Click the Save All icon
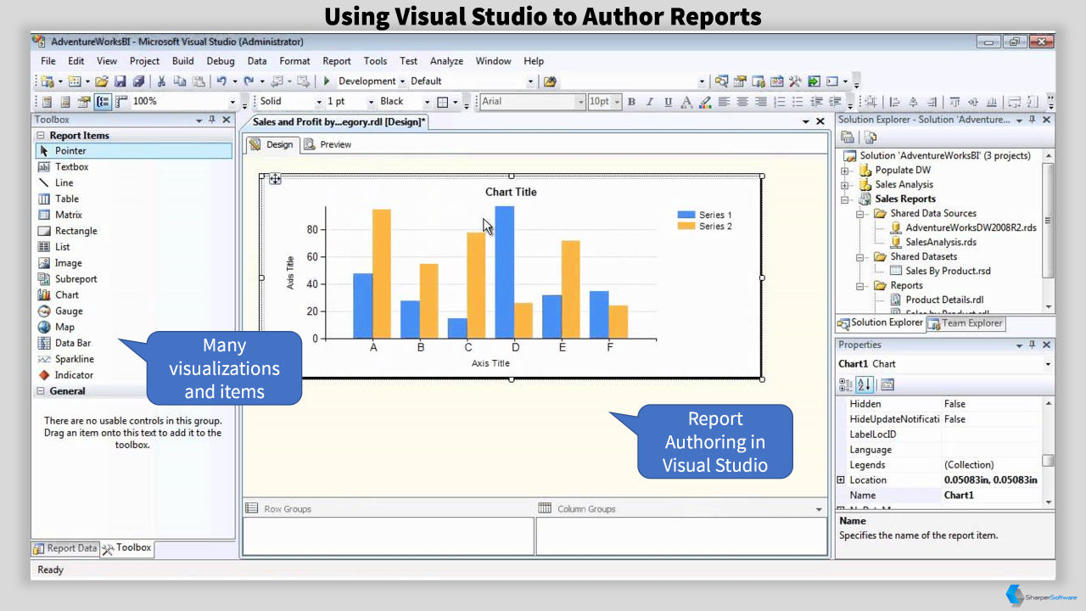Screen dimensions: 1086x611 [137, 81]
